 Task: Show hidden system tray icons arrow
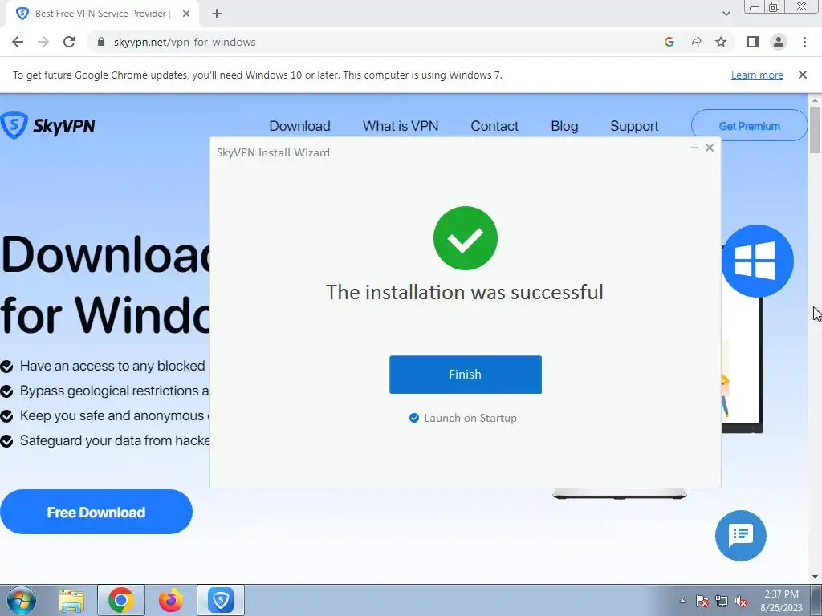682,601
